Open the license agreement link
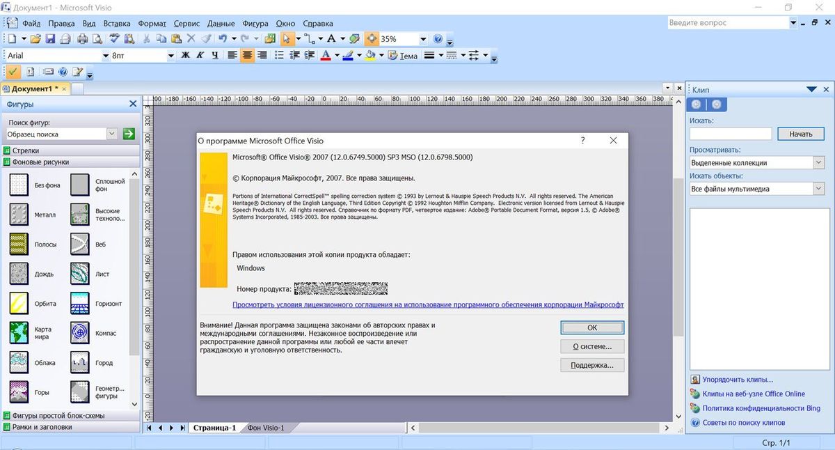The image size is (835, 450). 428,304
